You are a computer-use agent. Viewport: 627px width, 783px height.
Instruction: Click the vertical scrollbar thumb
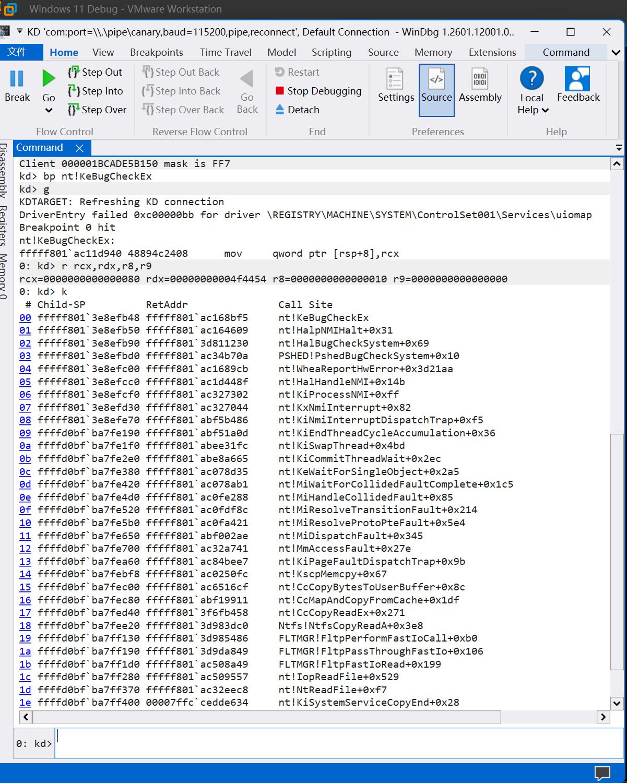point(617,552)
